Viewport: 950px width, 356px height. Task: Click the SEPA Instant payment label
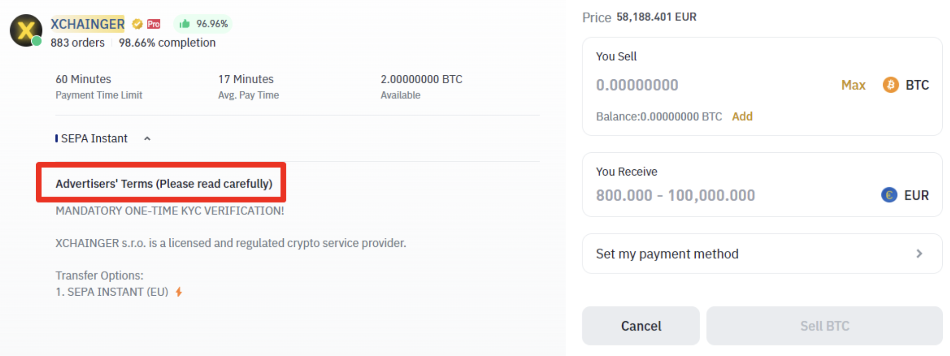click(x=94, y=138)
